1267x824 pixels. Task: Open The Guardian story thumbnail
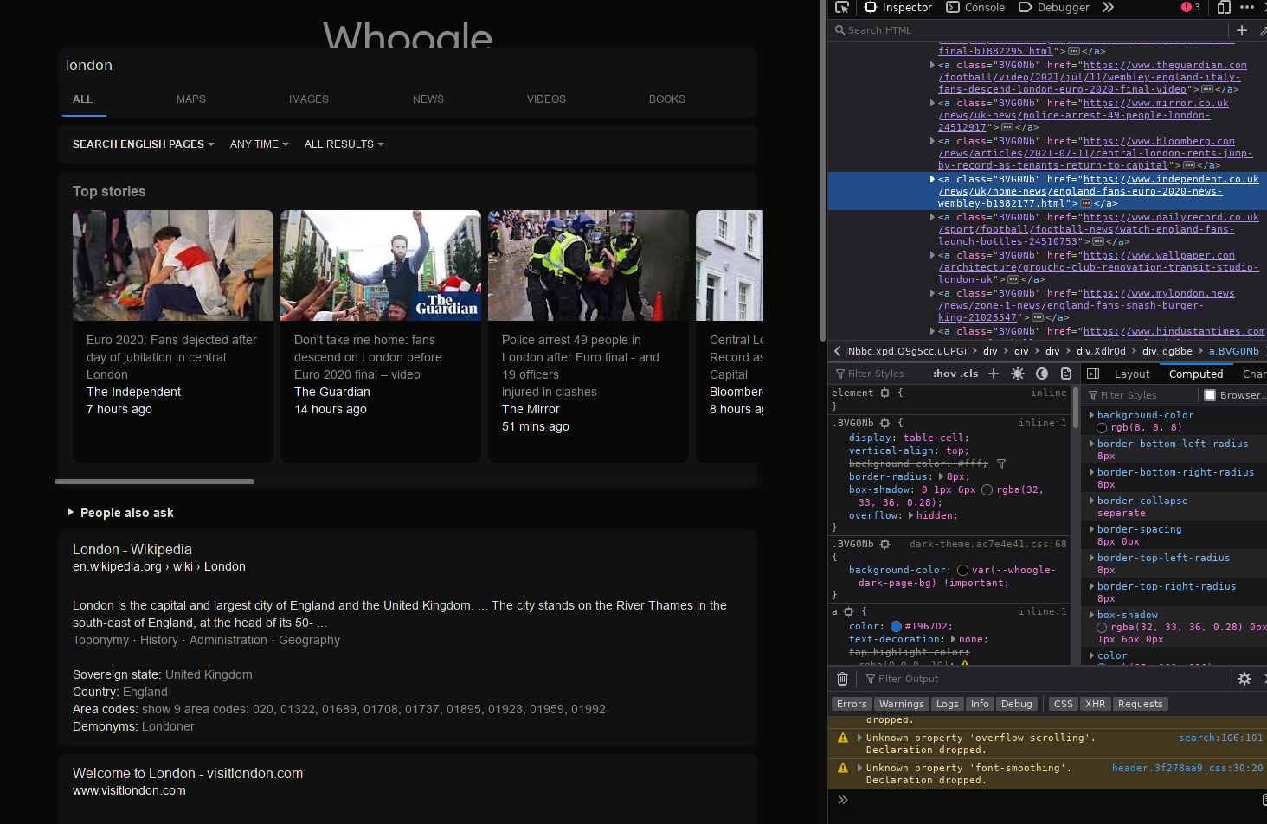381,265
